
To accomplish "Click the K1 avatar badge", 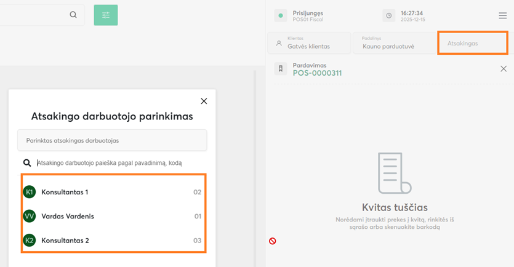I will pyautogui.click(x=29, y=192).
